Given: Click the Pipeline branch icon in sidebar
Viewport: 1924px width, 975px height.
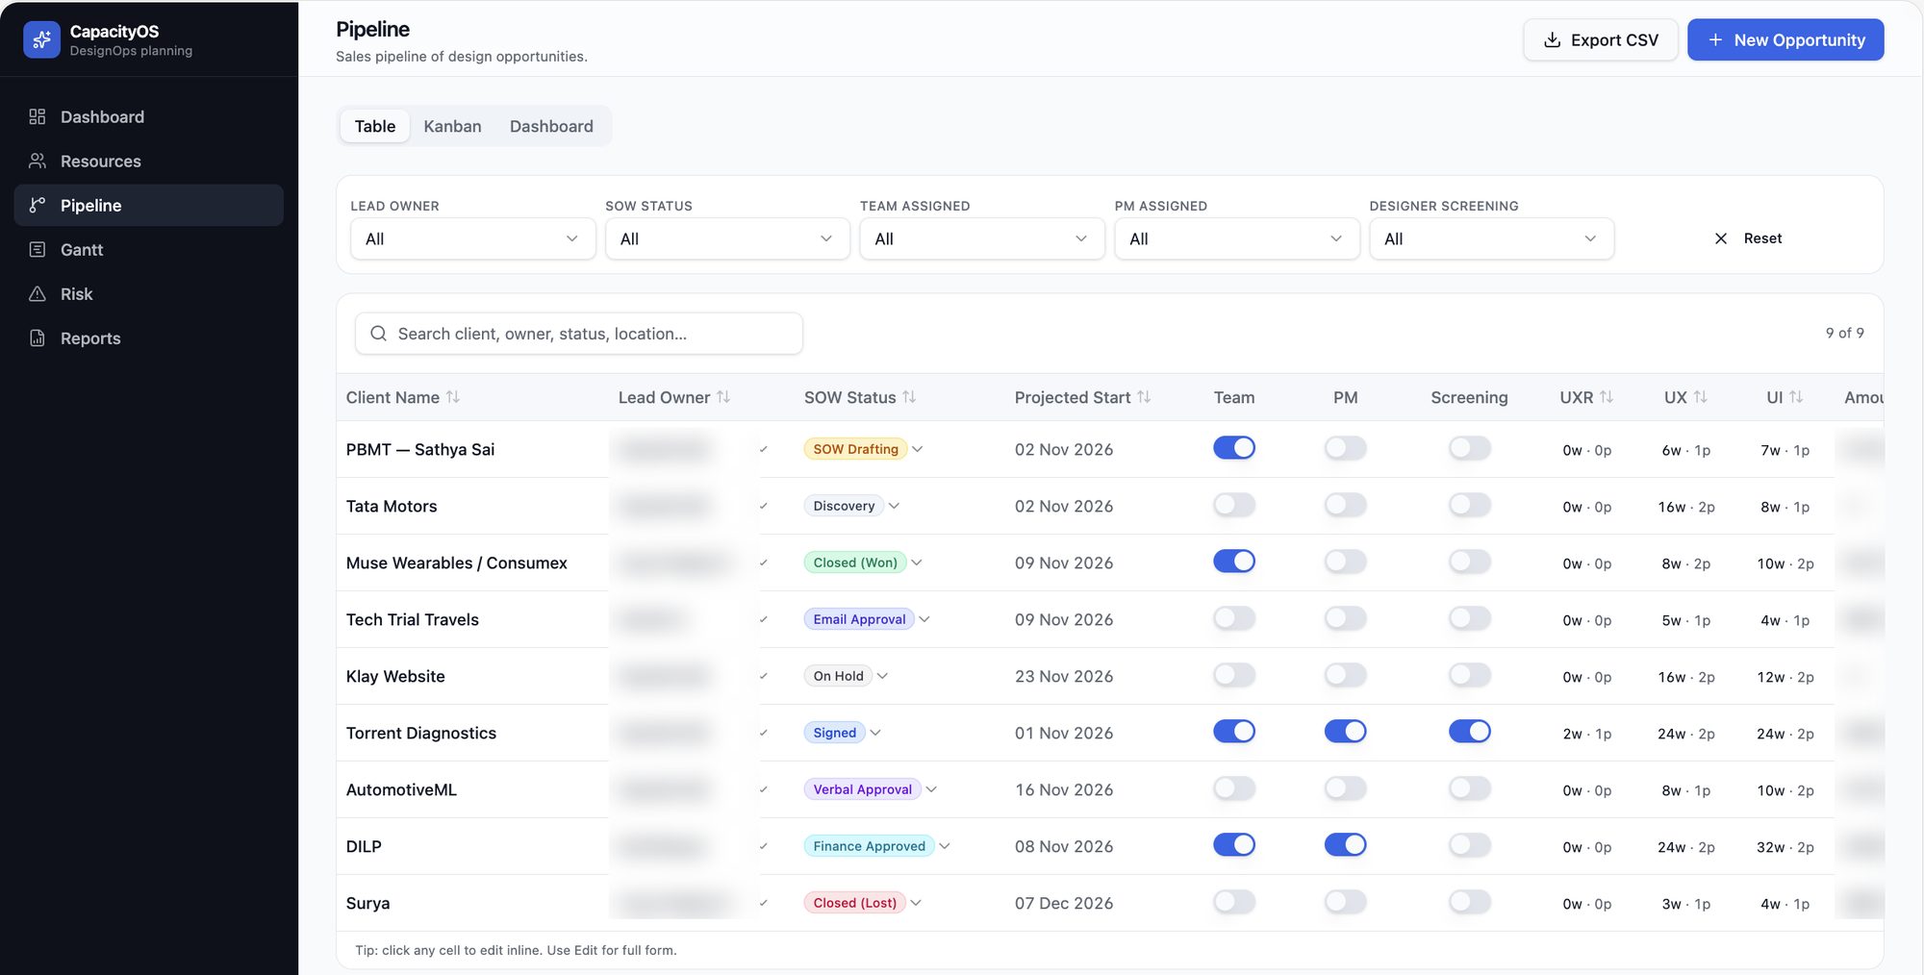Looking at the screenshot, I should click(38, 205).
